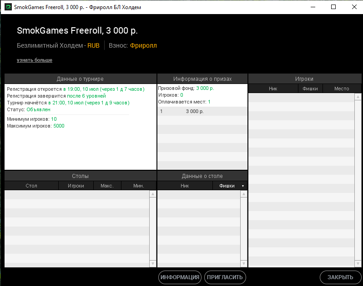Click the ПРИГЛАСИТЬ button
The image size is (363, 286).
pyautogui.click(x=225, y=277)
